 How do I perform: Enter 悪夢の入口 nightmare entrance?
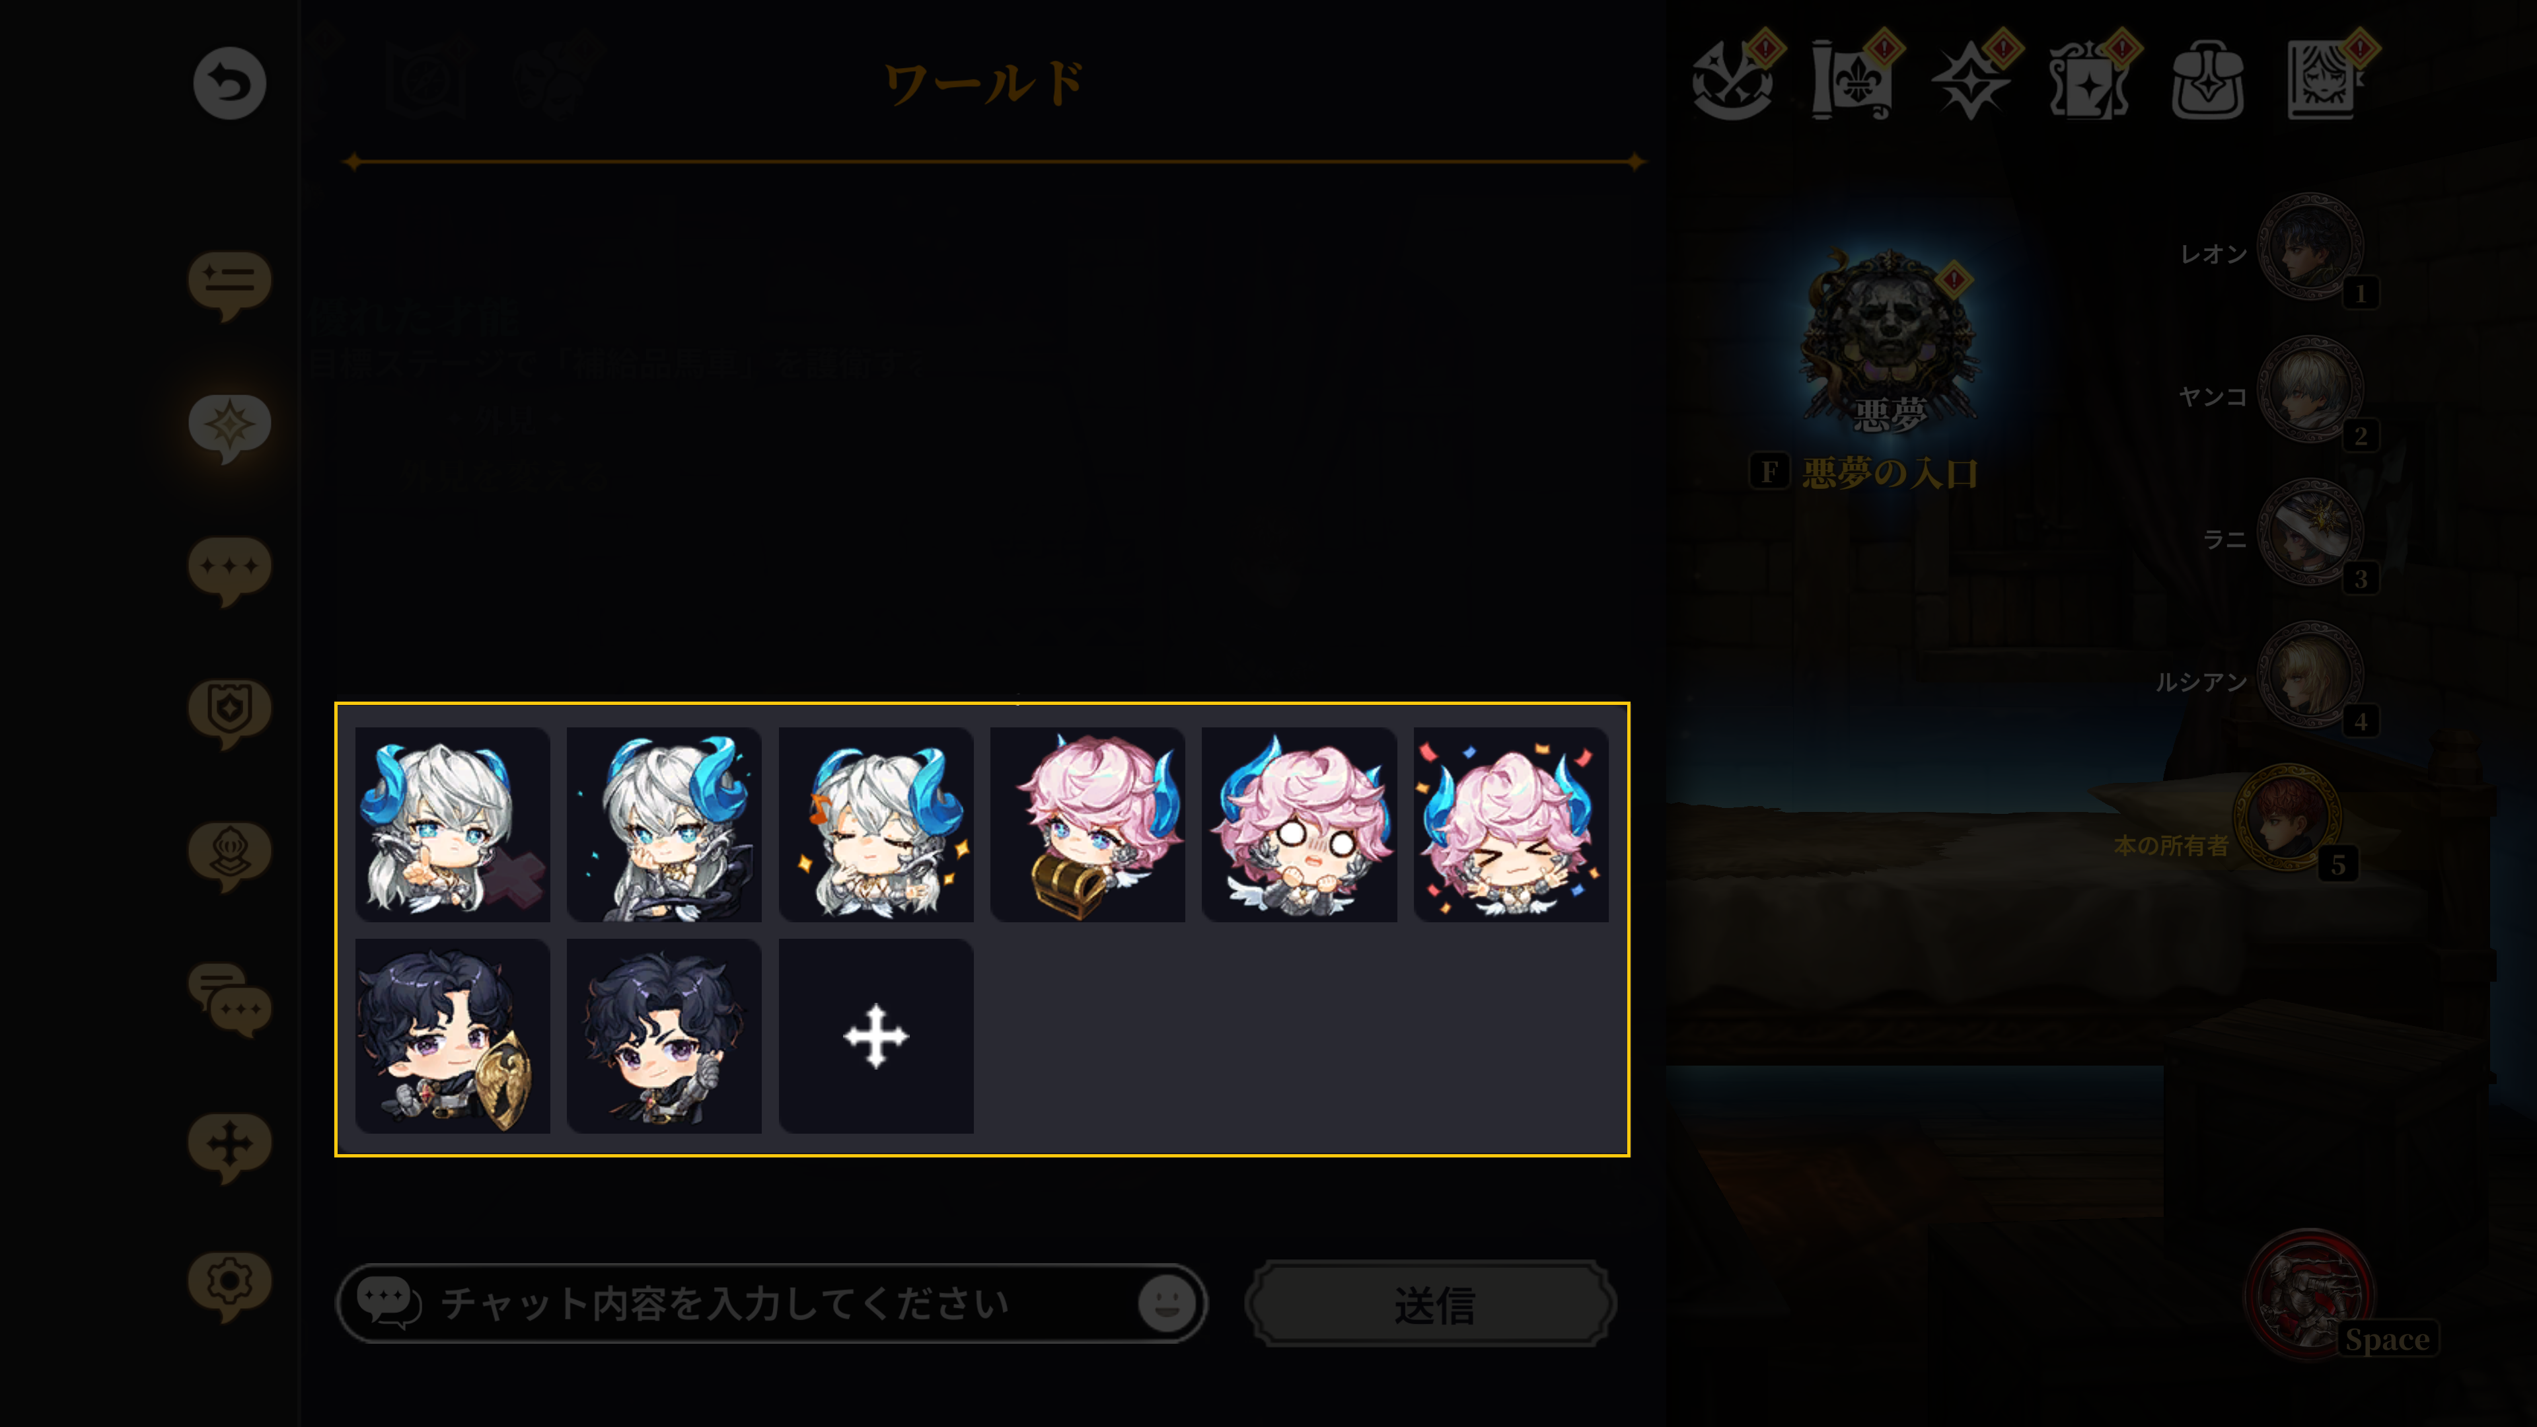1889,474
